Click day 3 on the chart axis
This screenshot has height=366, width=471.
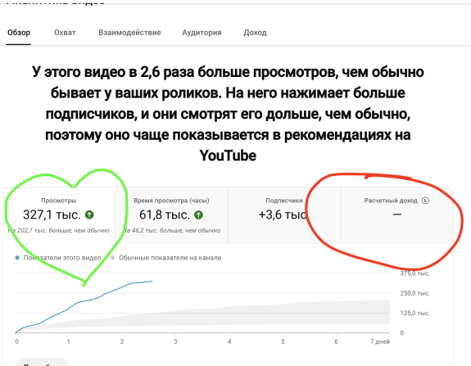pos(175,341)
